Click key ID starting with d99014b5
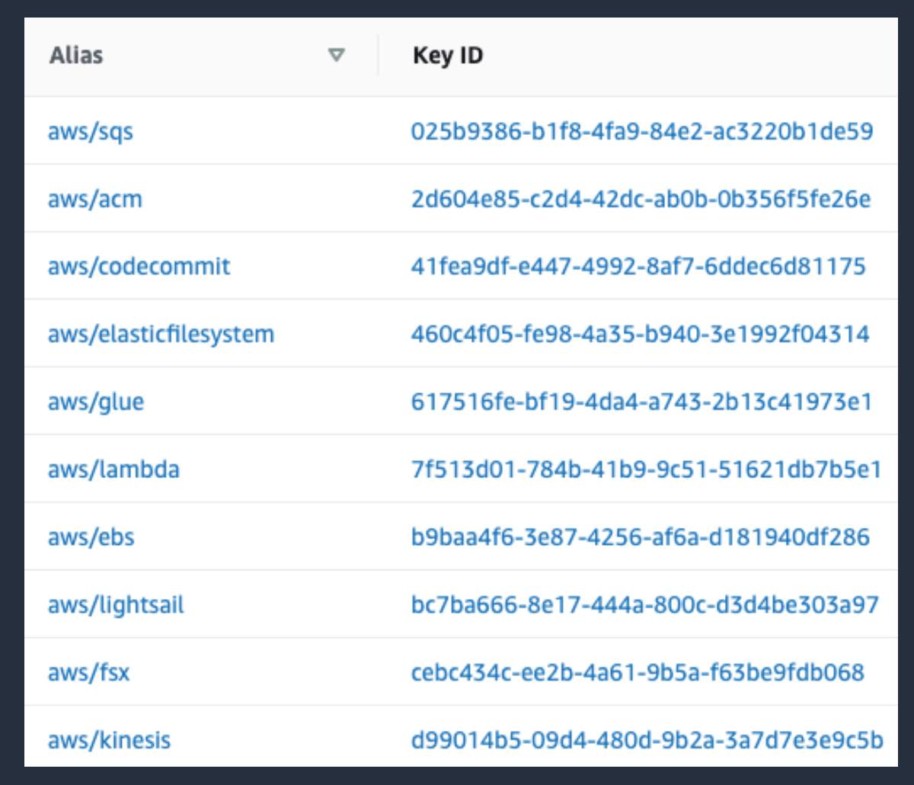The height and width of the screenshot is (785, 914). [x=647, y=739]
